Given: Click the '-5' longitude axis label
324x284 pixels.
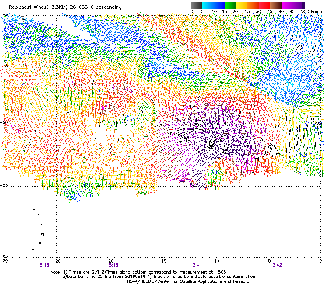Looking at the screenshot, I should click(268, 261).
